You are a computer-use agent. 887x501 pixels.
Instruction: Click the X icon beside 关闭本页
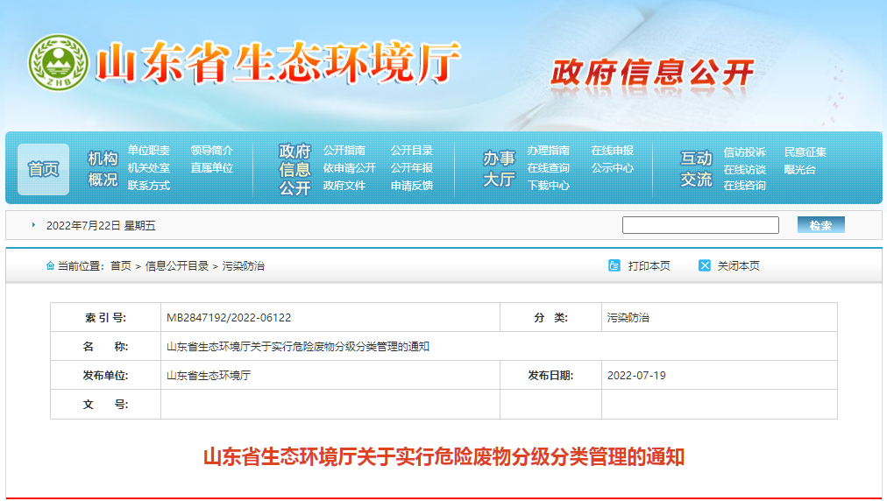click(705, 265)
